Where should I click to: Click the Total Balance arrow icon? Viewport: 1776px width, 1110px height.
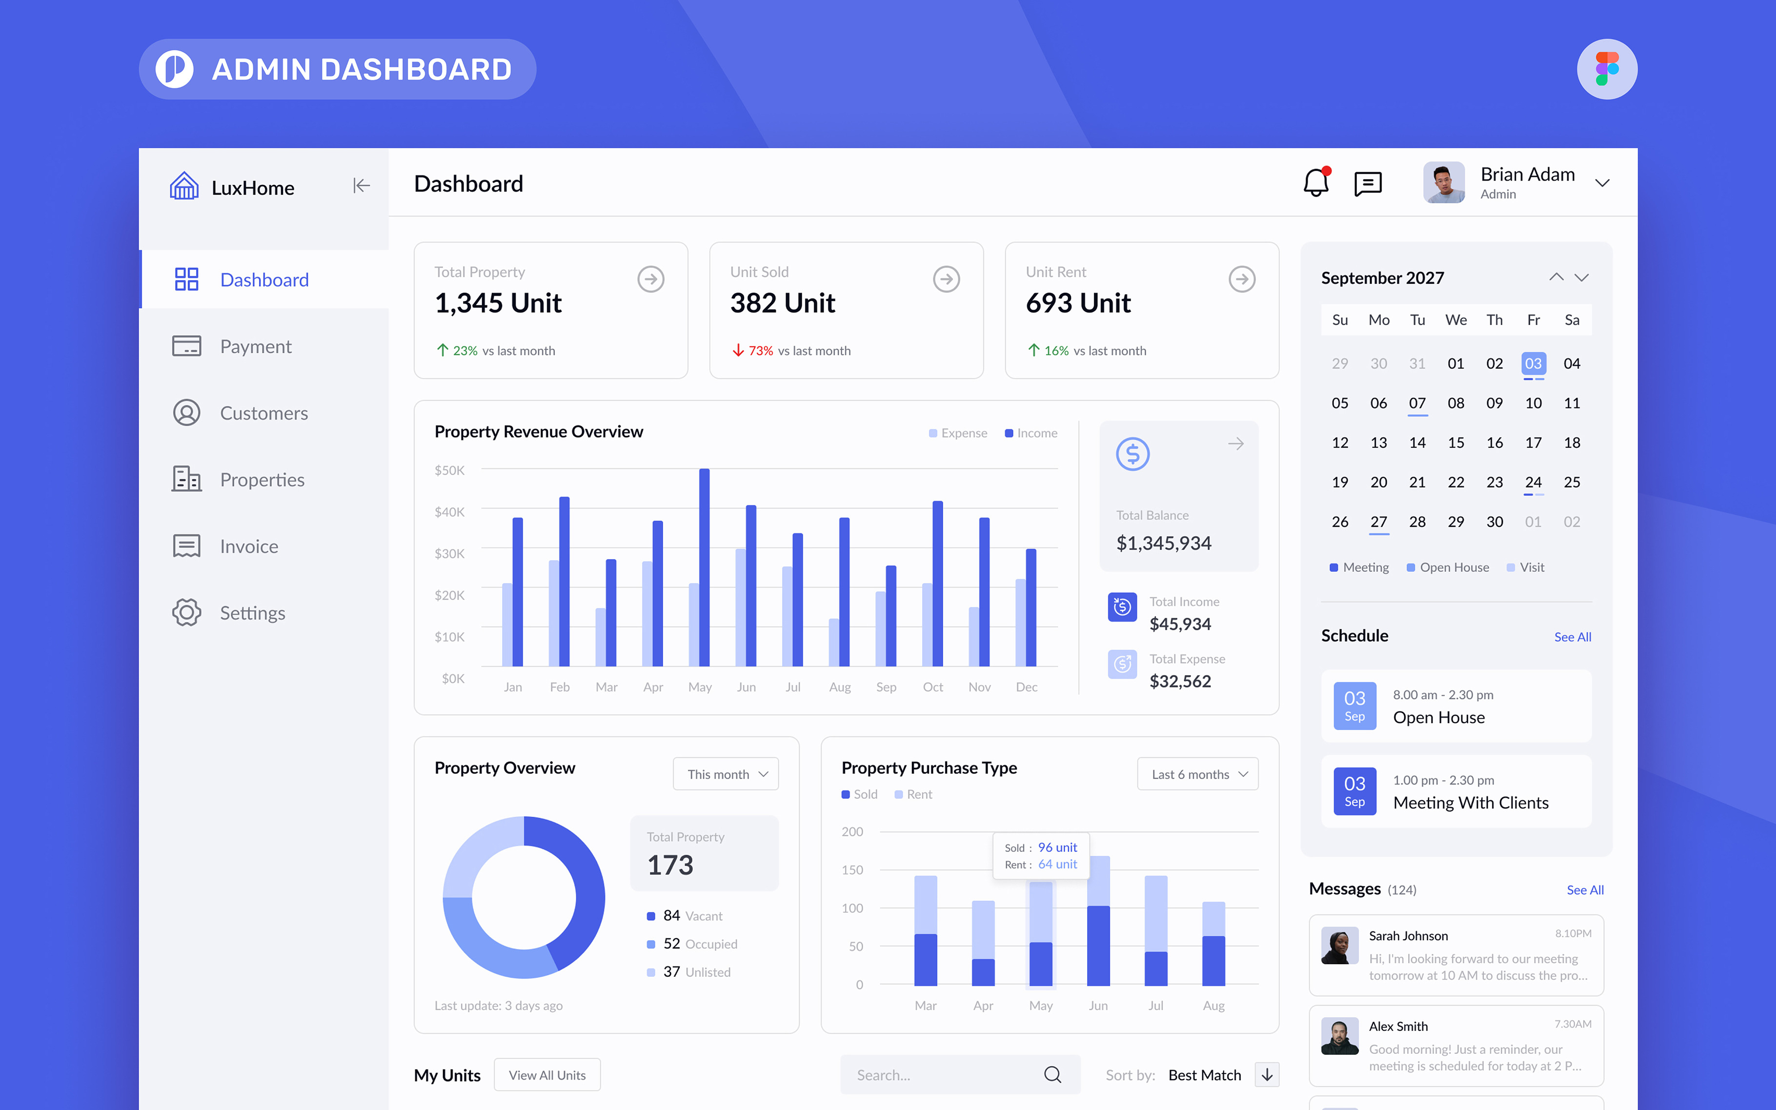tap(1236, 444)
